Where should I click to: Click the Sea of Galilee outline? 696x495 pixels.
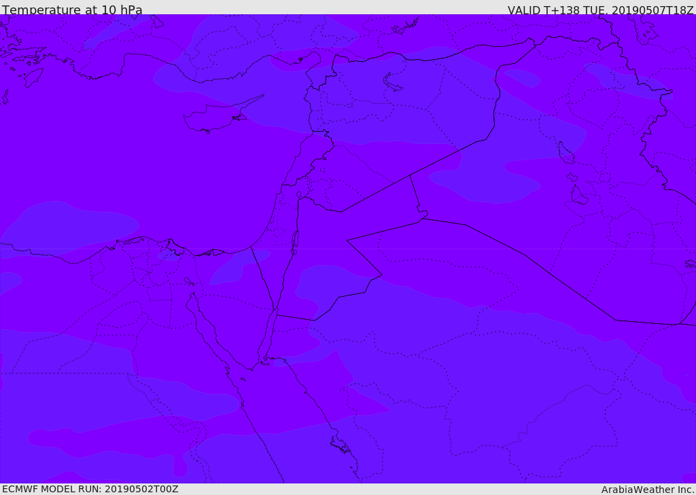tap(298, 195)
